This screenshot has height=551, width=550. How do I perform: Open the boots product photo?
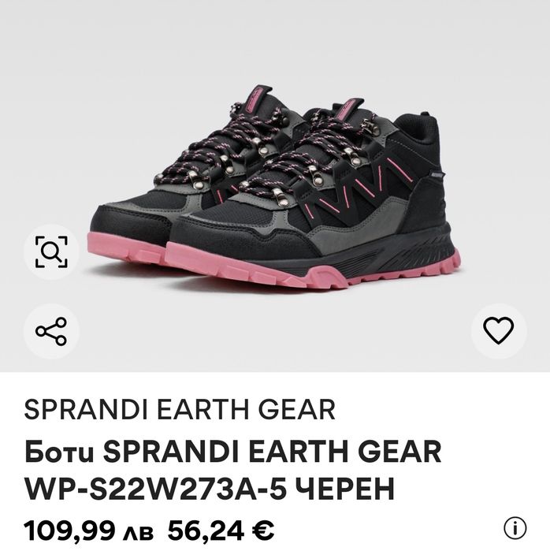275,186
